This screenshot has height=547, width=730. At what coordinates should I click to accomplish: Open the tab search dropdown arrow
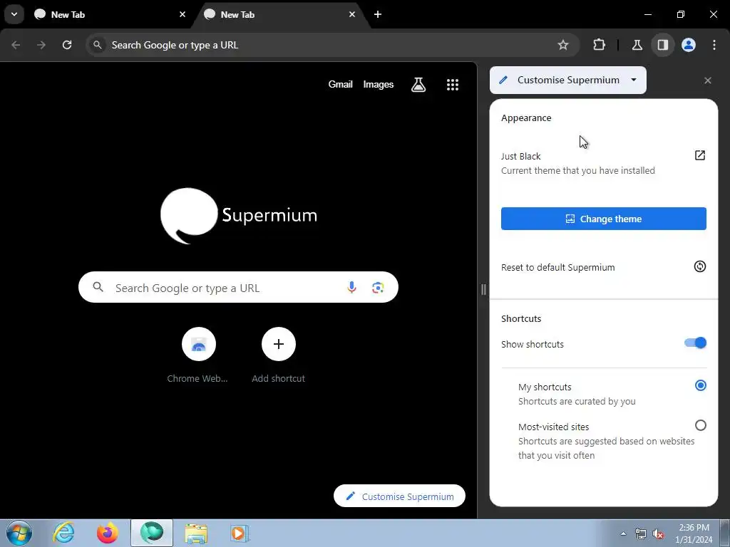[14, 14]
